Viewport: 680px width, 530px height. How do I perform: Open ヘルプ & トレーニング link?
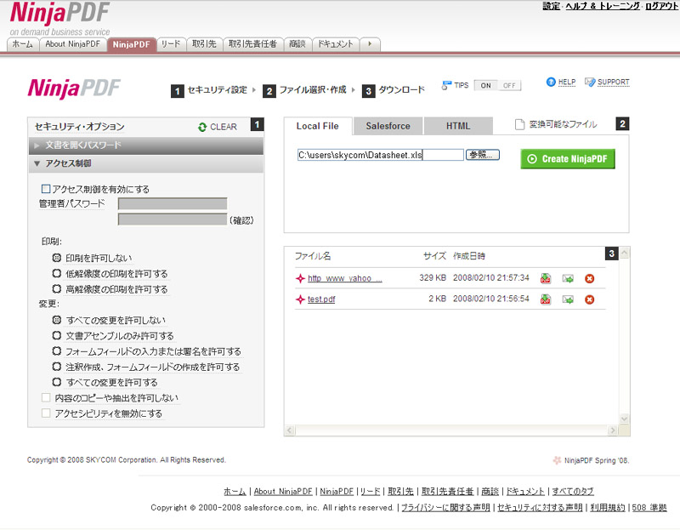pos(603,6)
